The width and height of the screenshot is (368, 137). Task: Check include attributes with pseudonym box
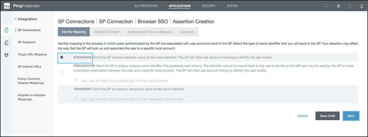(76, 80)
